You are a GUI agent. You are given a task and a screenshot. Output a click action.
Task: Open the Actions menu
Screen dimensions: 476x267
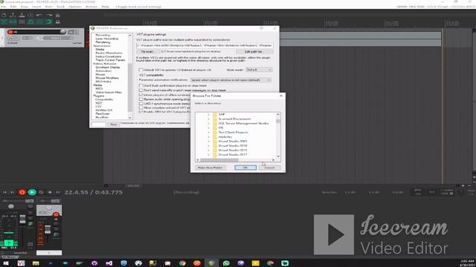click(91, 7)
